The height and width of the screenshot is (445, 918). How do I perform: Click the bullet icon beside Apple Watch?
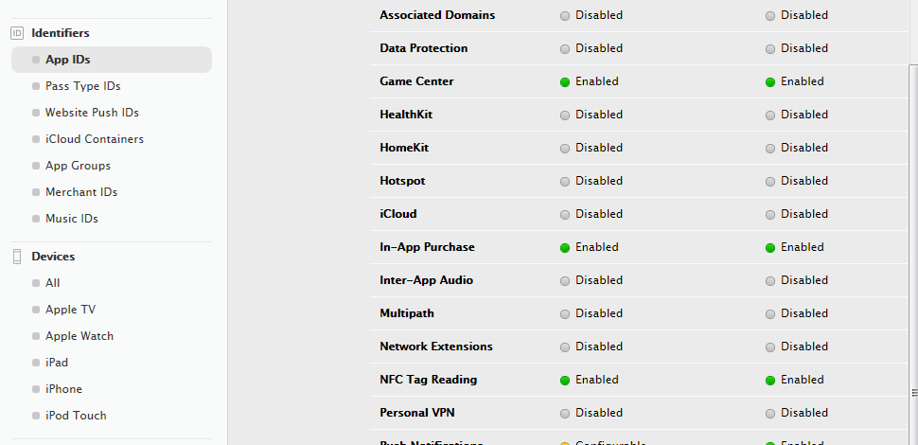[36, 337]
